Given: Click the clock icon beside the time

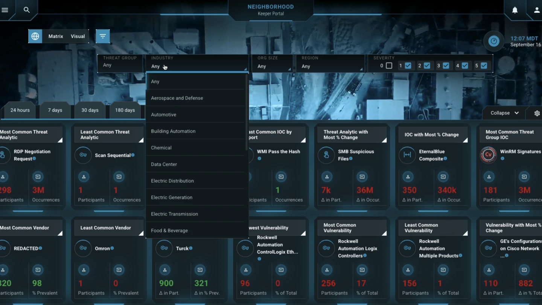Looking at the screenshot, I should 493,41.
